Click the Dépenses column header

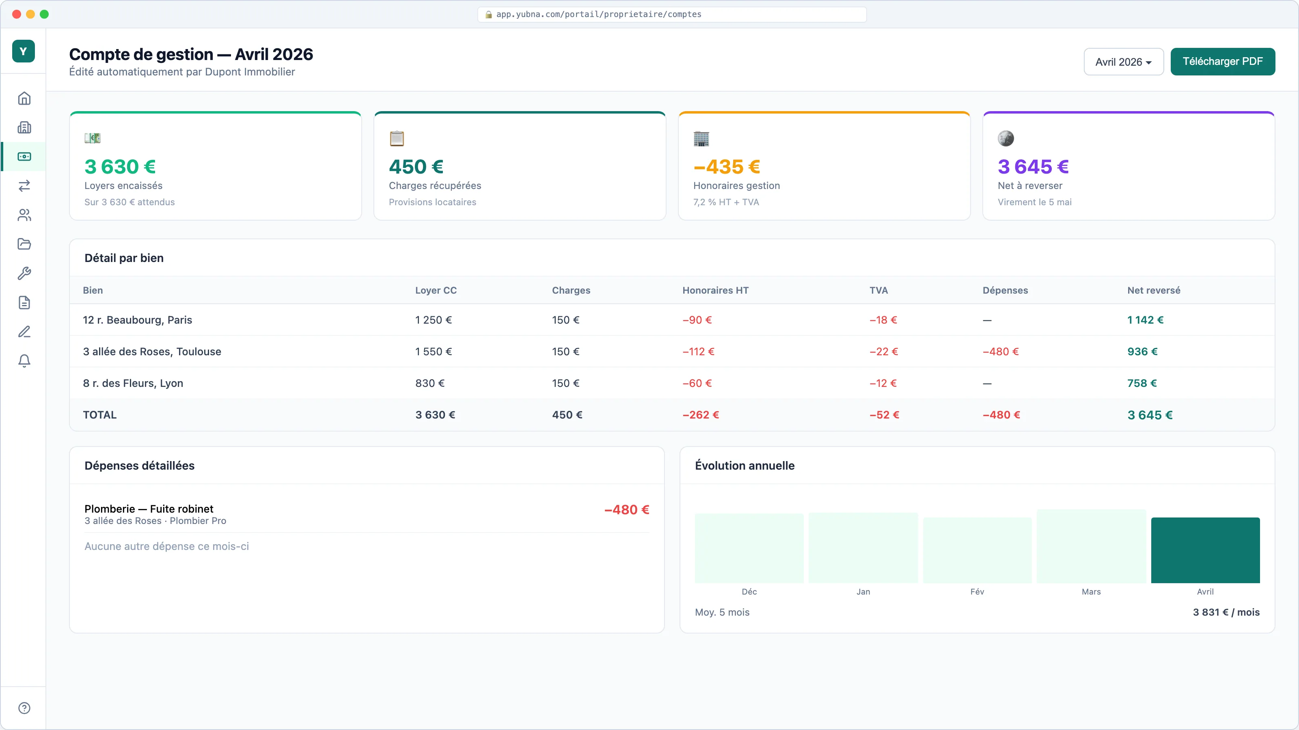[1005, 290]
